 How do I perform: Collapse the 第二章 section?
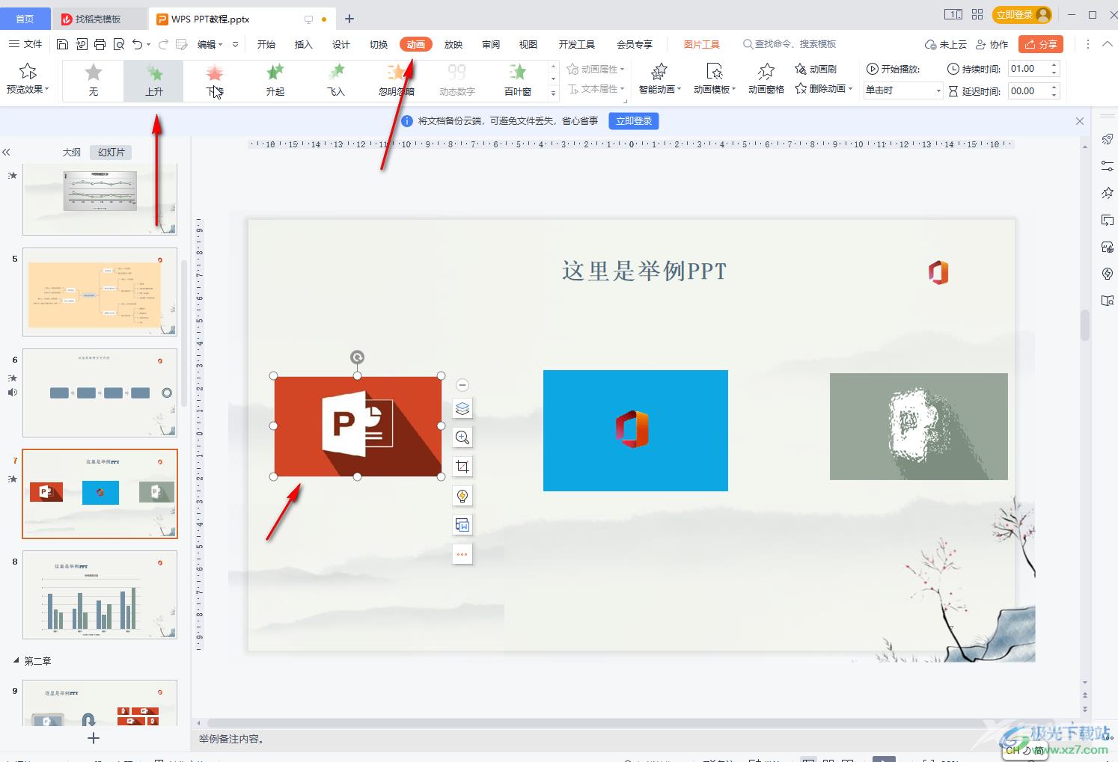coord(16,661)
